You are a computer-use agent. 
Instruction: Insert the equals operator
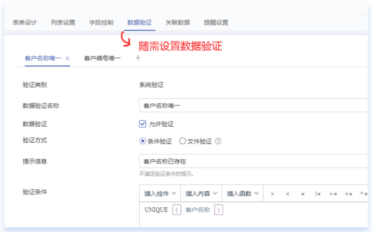(302, 194)
